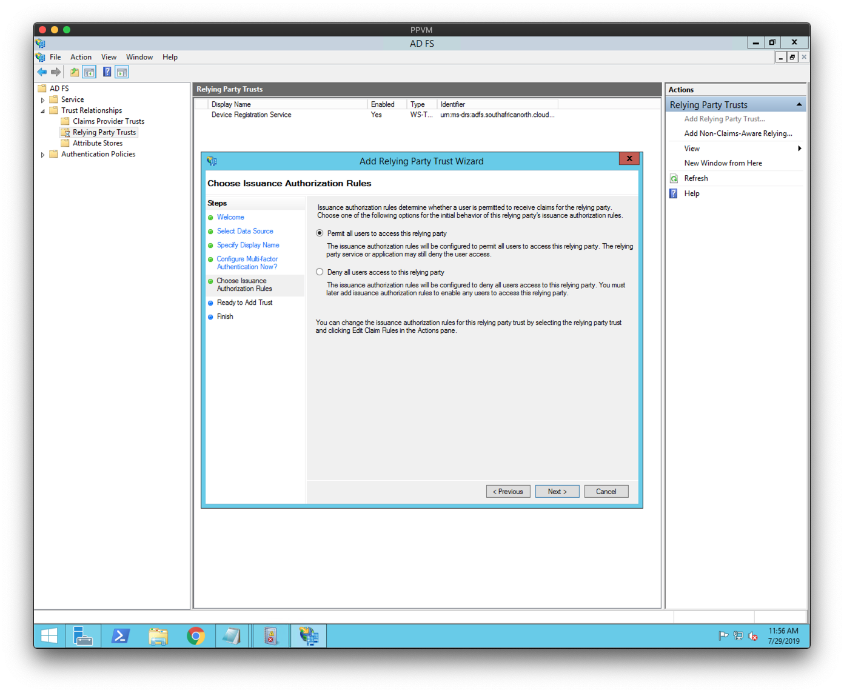844x693 pixels.
Task: Click the AD FS icon left of File menu
Action: pyautogui.click(x=41, y=57)
